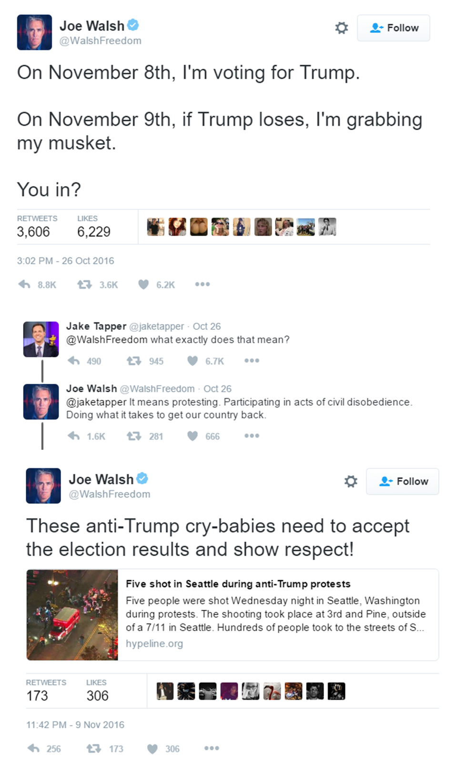Like Jake Tapper's reply tweet
This screenshot has height=766, width=467.
[x=193, y=361]
